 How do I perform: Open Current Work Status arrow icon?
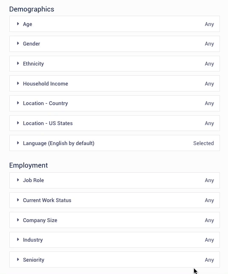pyautogui.click(x=18, y=200)
